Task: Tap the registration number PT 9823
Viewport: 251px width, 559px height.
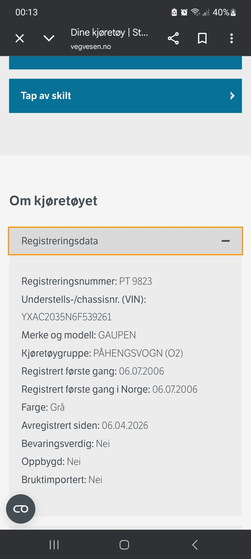Action: (x=135, y=281)
